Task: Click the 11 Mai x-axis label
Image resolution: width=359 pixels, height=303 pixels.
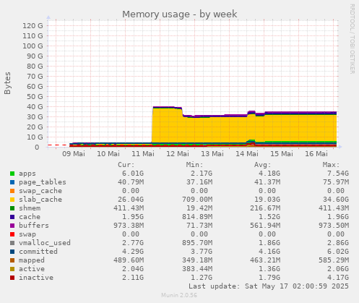Action: (143, 153)
